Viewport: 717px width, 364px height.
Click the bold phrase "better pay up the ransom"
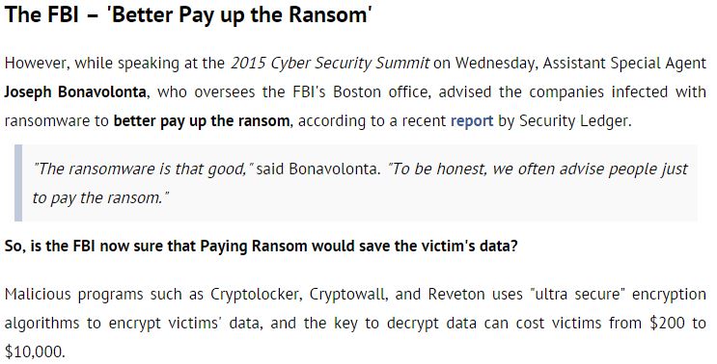pyautogui.click(x=201, y=121)
